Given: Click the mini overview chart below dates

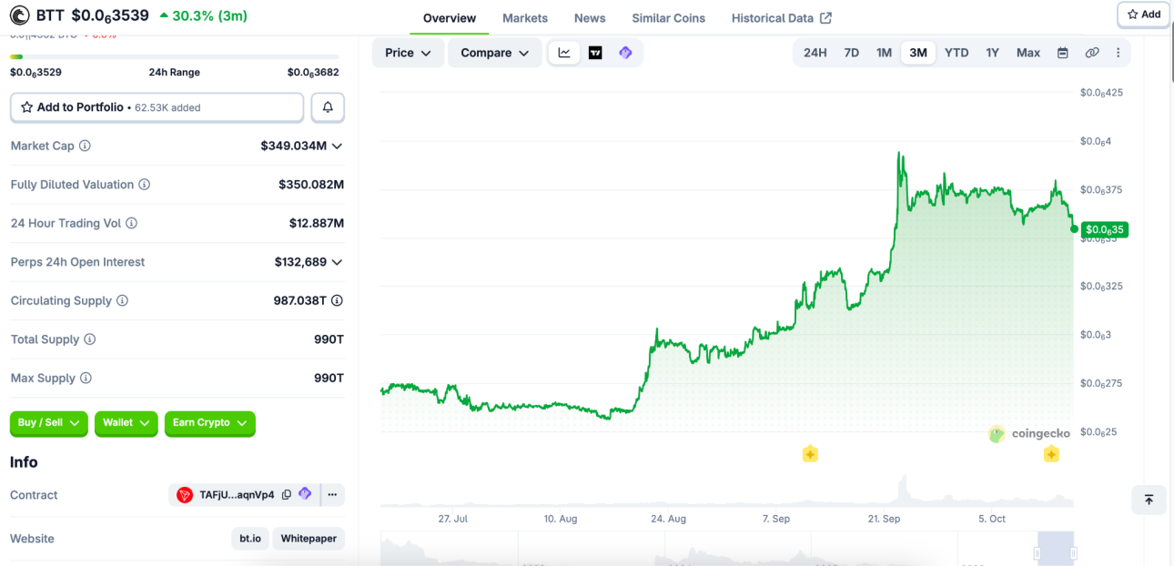Looking at the screenshot, I should pyautogui.click(x=726, y=549).
